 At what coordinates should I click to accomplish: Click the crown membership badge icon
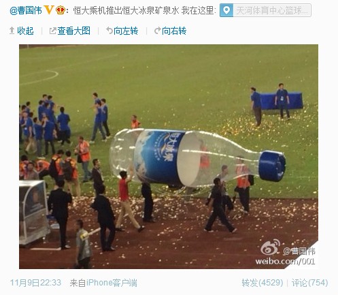[61, 10]
